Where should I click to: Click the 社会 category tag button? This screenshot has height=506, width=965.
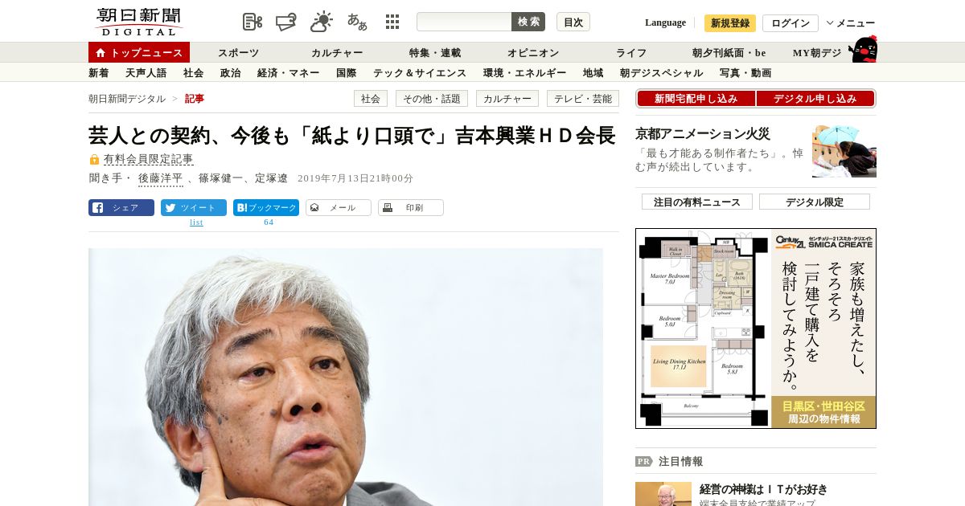coord(371,99)
